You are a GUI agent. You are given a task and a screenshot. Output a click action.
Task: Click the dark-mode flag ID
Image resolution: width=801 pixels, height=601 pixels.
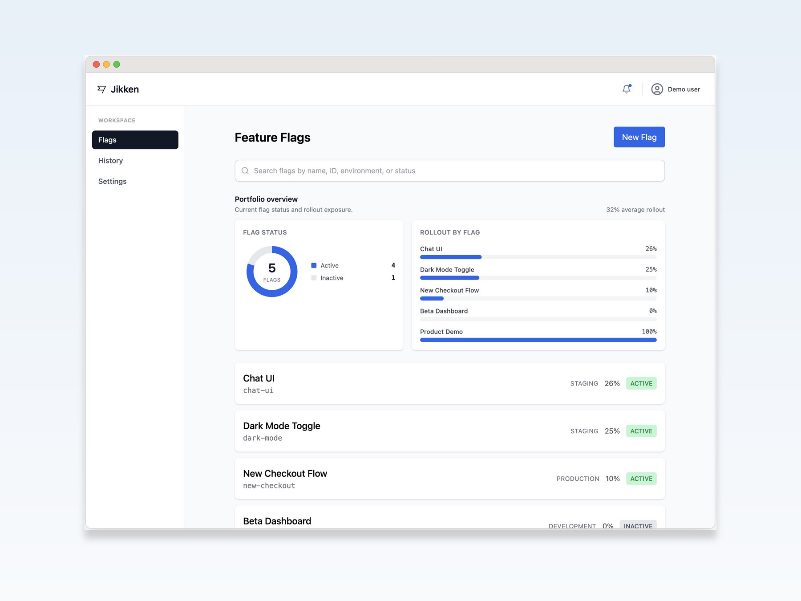[263, 438]
